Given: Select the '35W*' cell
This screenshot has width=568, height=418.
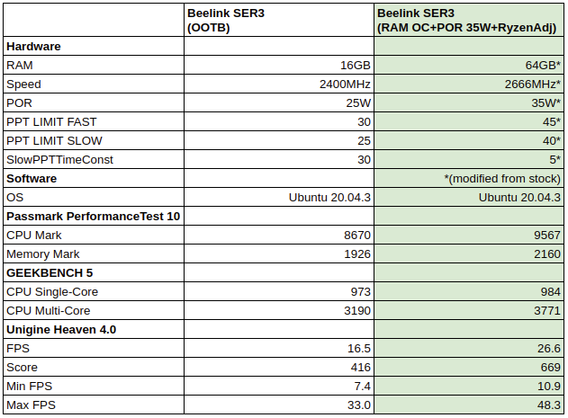Looking at the screenshot, I should (x=469, y=102).
